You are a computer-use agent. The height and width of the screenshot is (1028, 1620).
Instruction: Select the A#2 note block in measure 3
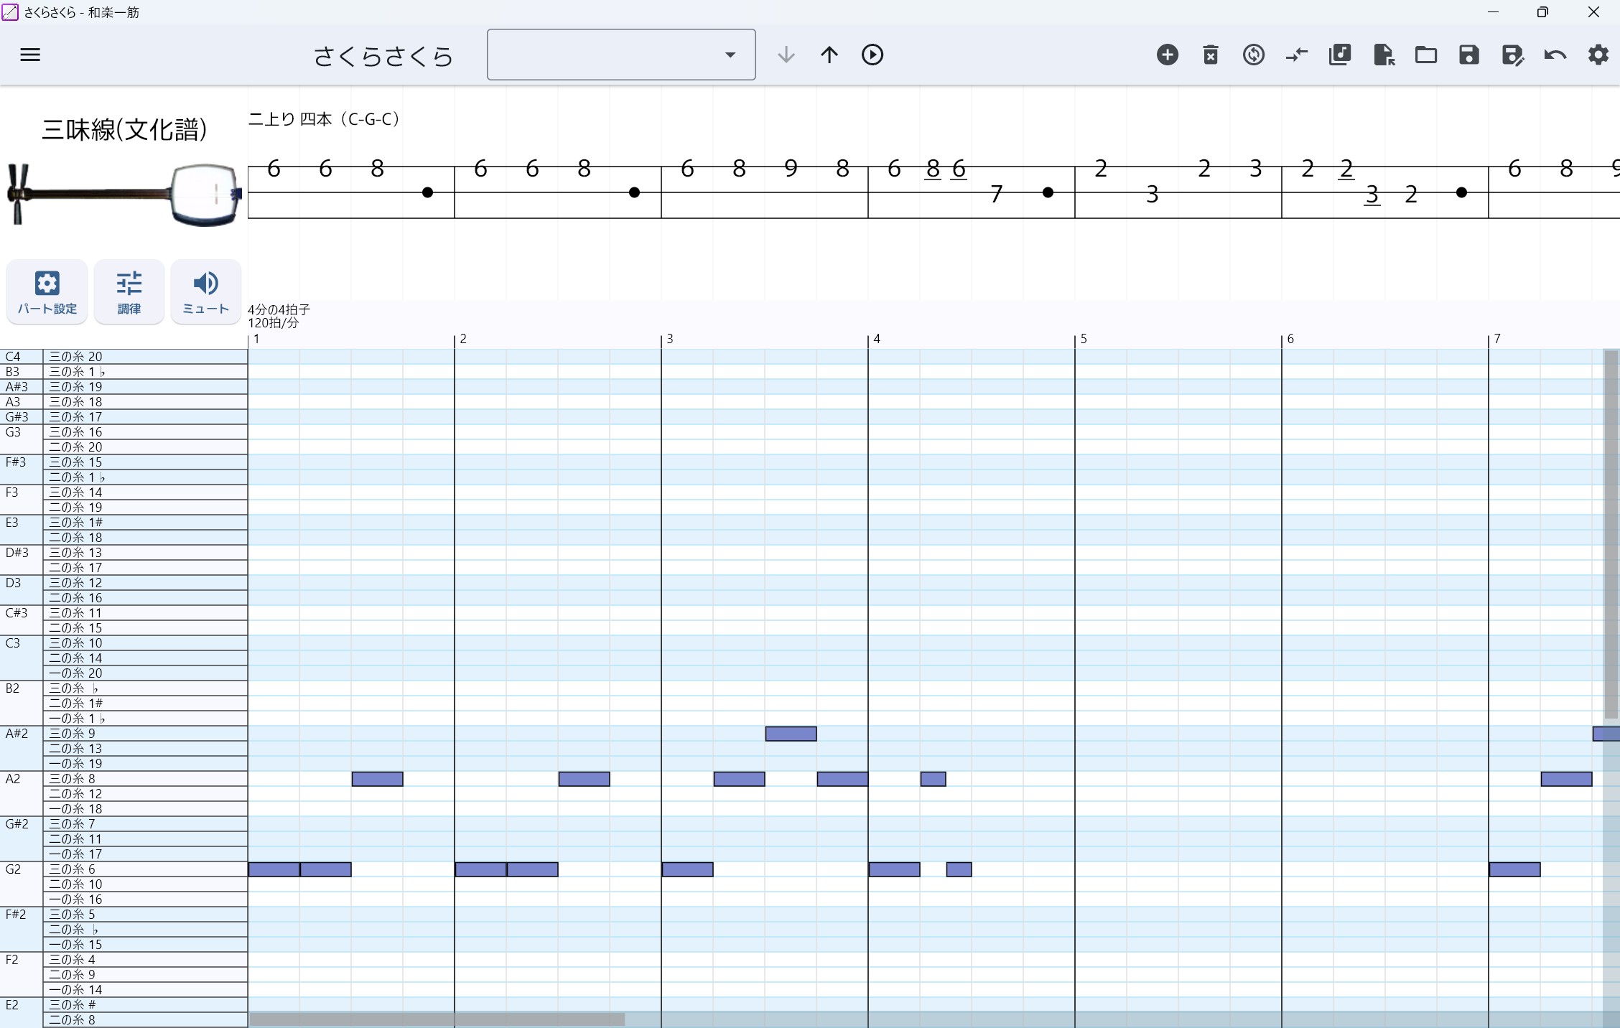[791, 734]
